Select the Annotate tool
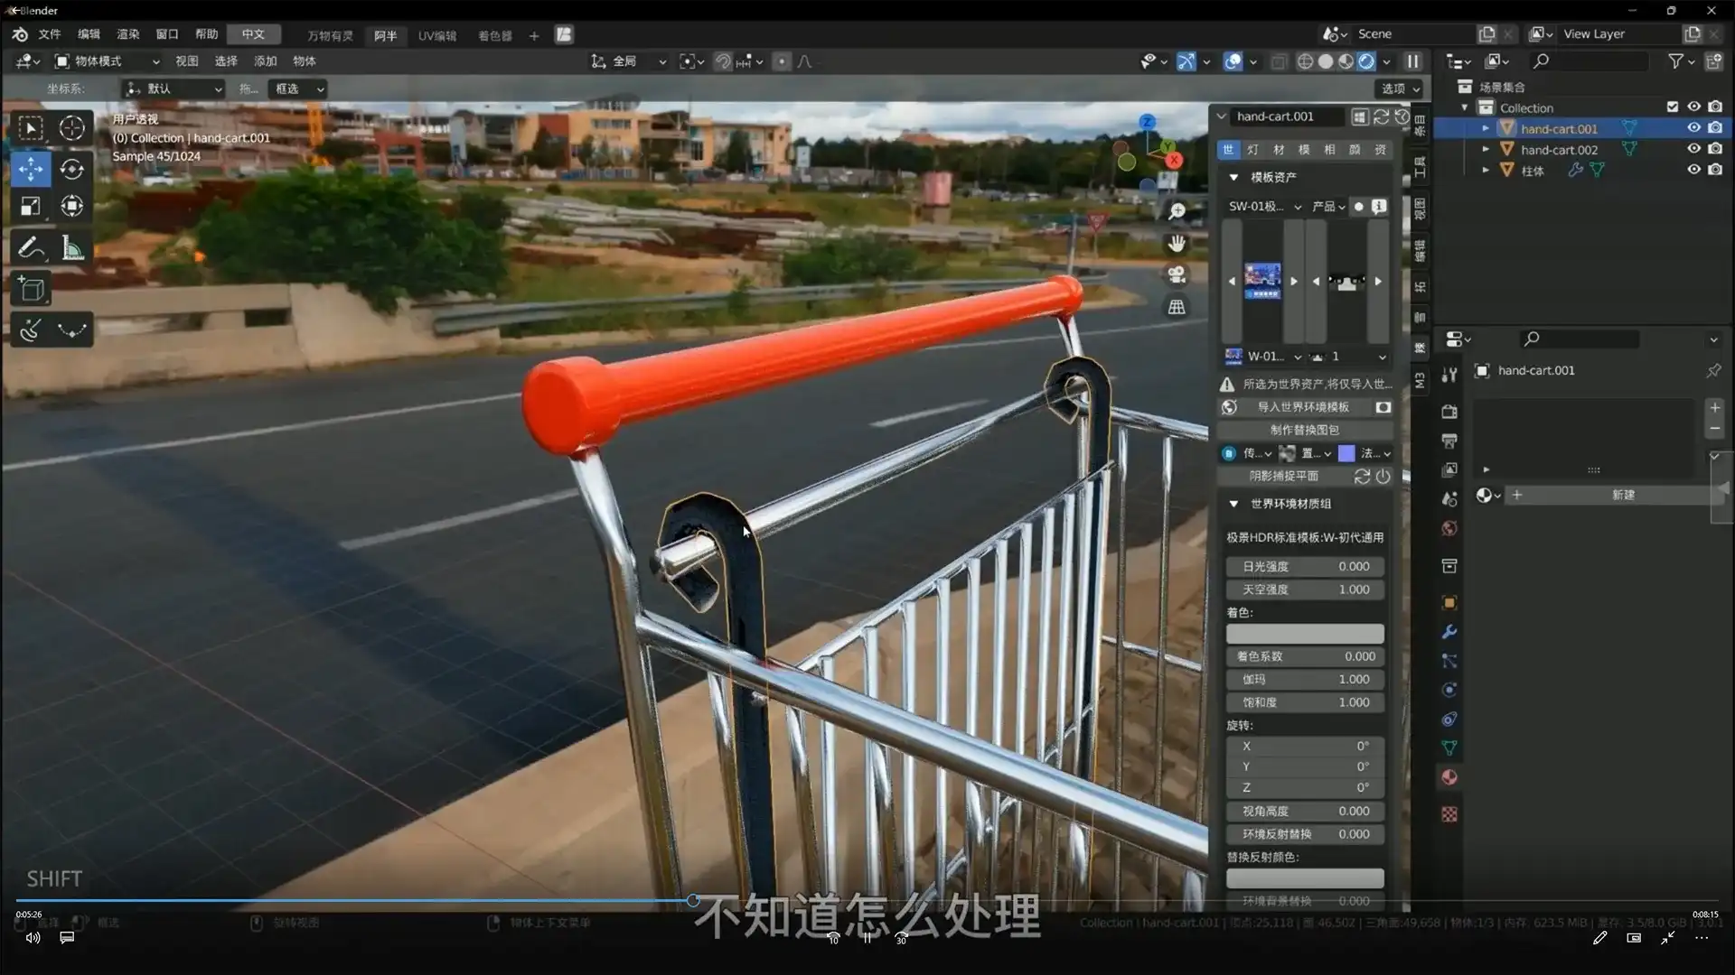The image size is (1735, 975). tap(31, 247)
